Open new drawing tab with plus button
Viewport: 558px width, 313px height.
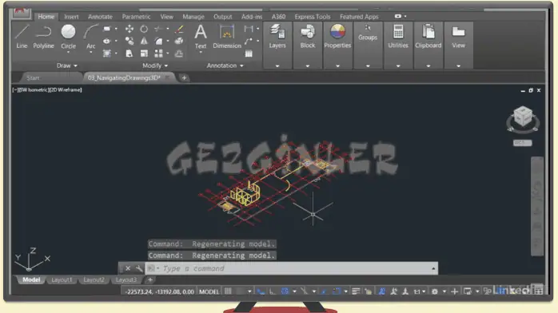click(x=184, y=77)
